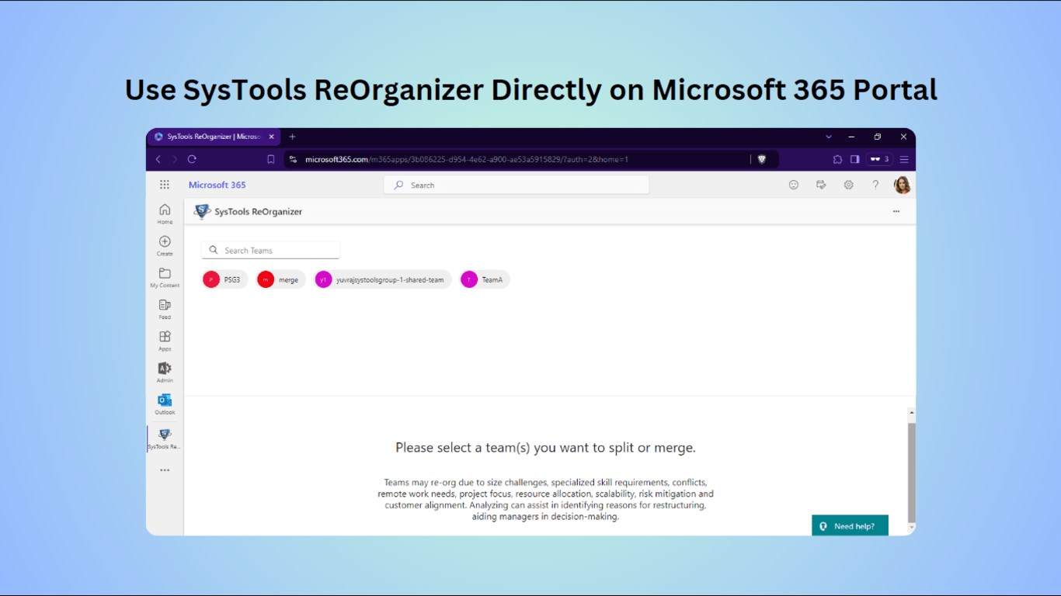This screenshot has width=1061, height=596.
Task: Go forward in the browser
Action: 175,159
